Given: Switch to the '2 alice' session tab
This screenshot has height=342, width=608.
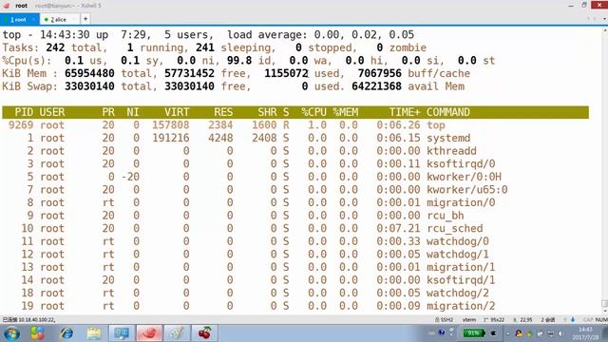Looking at the screenshot, I should [59, 19].
